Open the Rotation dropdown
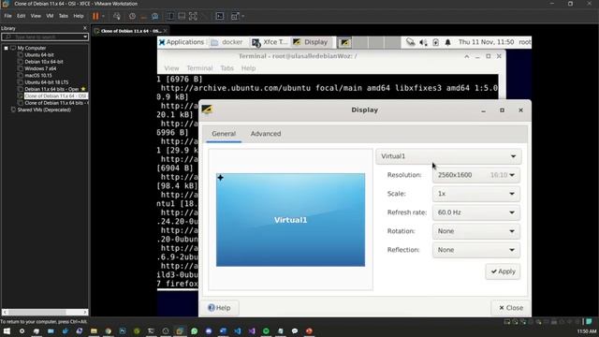Viewport: 599px width, 337px height. [x=476, y=231]
